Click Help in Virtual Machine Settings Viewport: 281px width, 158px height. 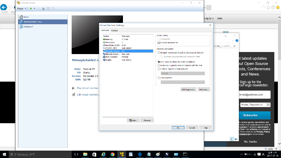(x=206, y=128)
